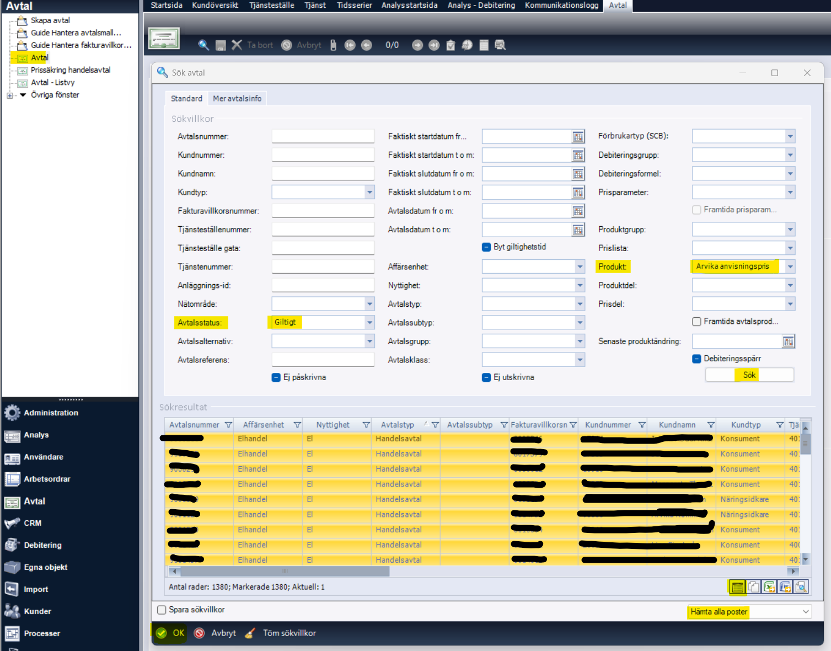Toggle Ej påskrivna checkbox
The width and height of the screenshot is (831, 651).
(x=276, y=377)
